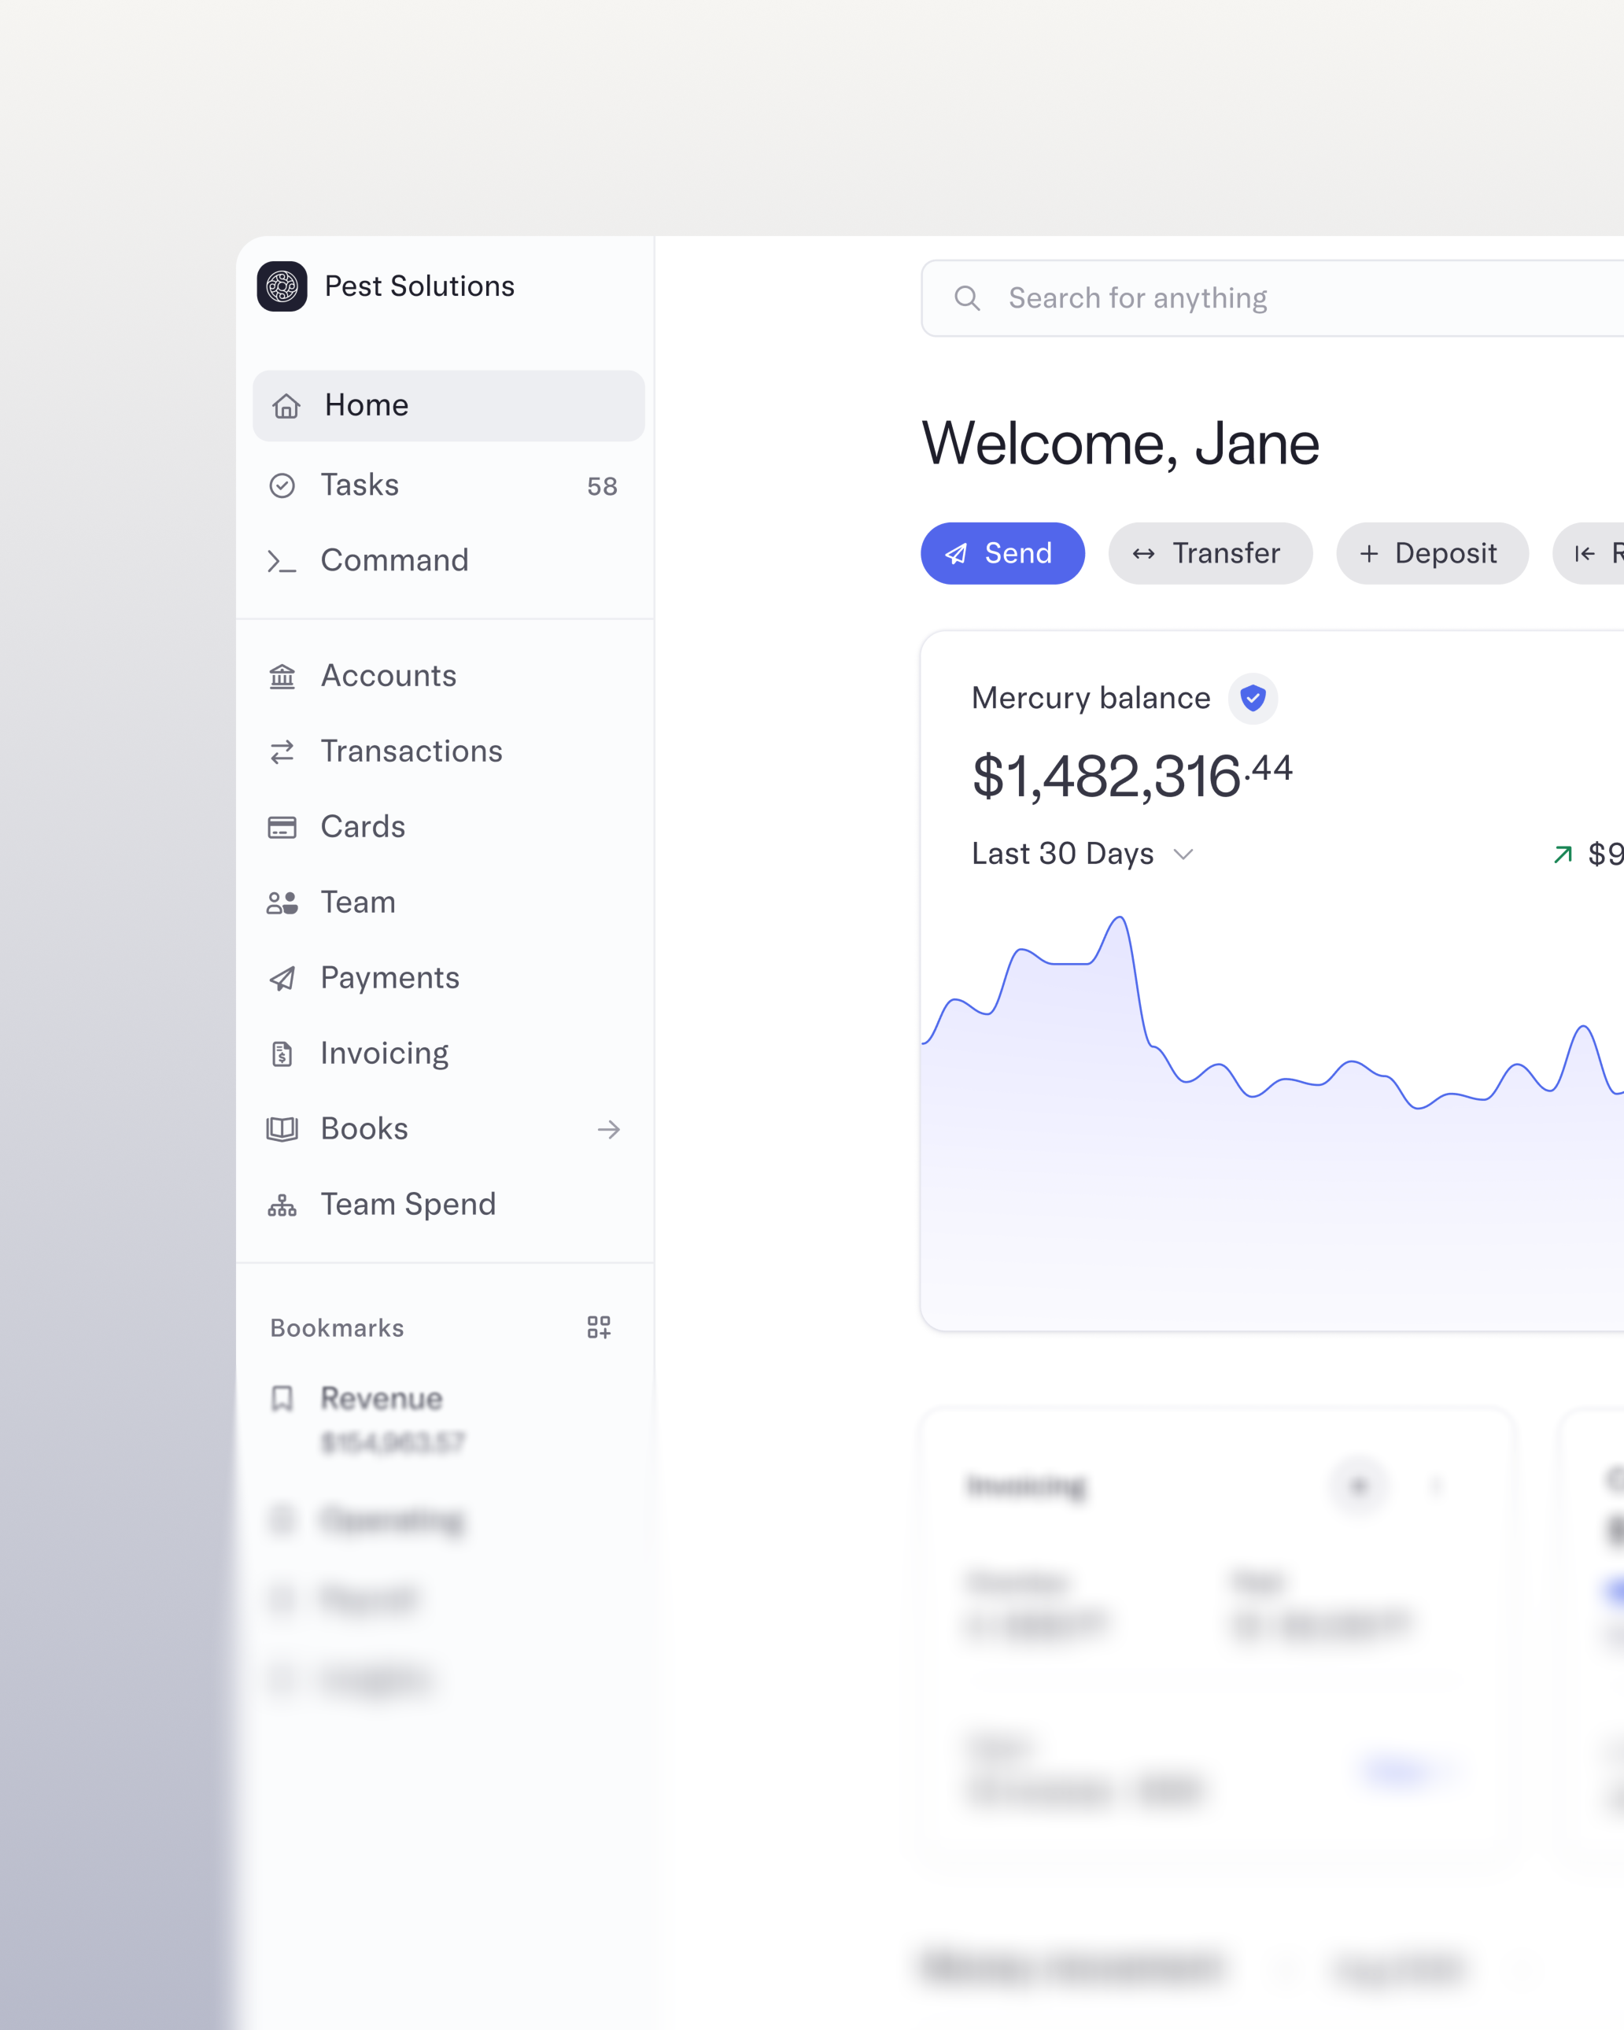The height and width of the screenshot is (2030, 1624).
Task: Click the Search for anything field
Action: pos(1273,298)
